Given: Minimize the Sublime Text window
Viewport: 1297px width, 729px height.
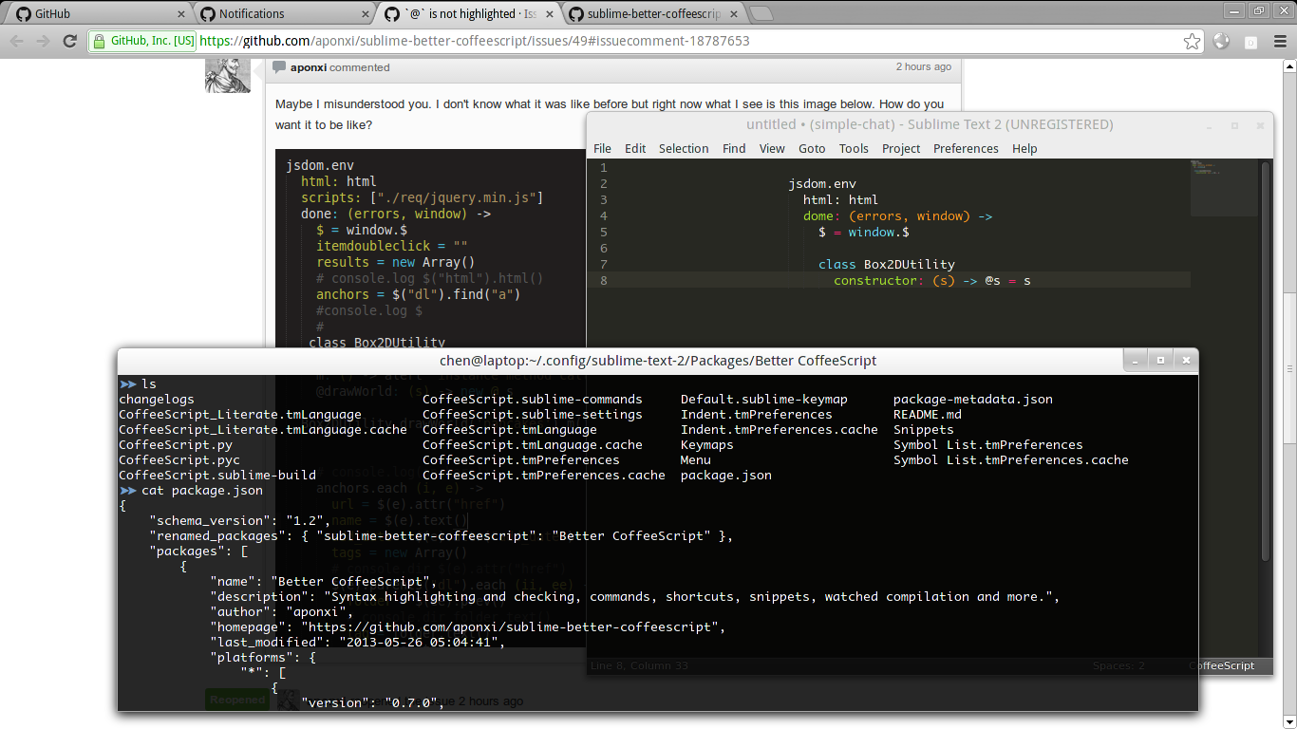Looking at the screenshot, I should coord(1209,125).
